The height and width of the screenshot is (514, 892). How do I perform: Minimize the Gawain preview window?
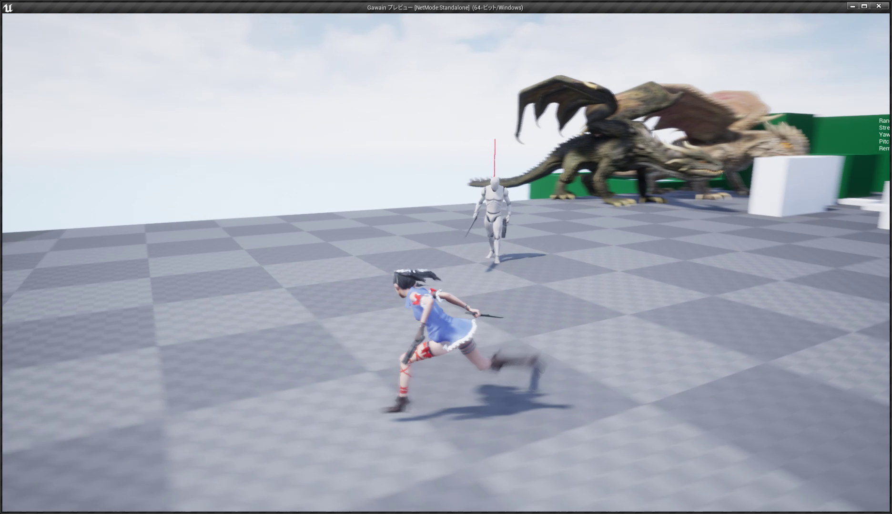click(x=852, y=6)
